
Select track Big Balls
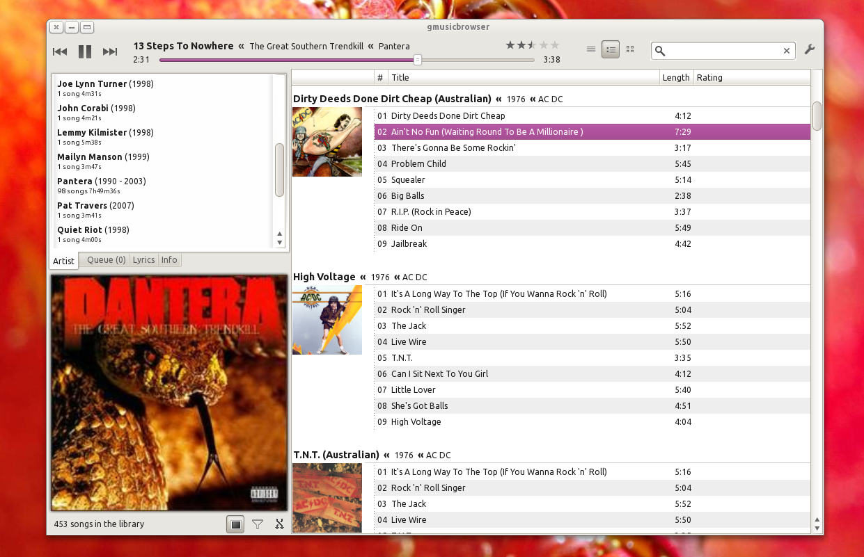pyautogui.click(x=592, y=195)
